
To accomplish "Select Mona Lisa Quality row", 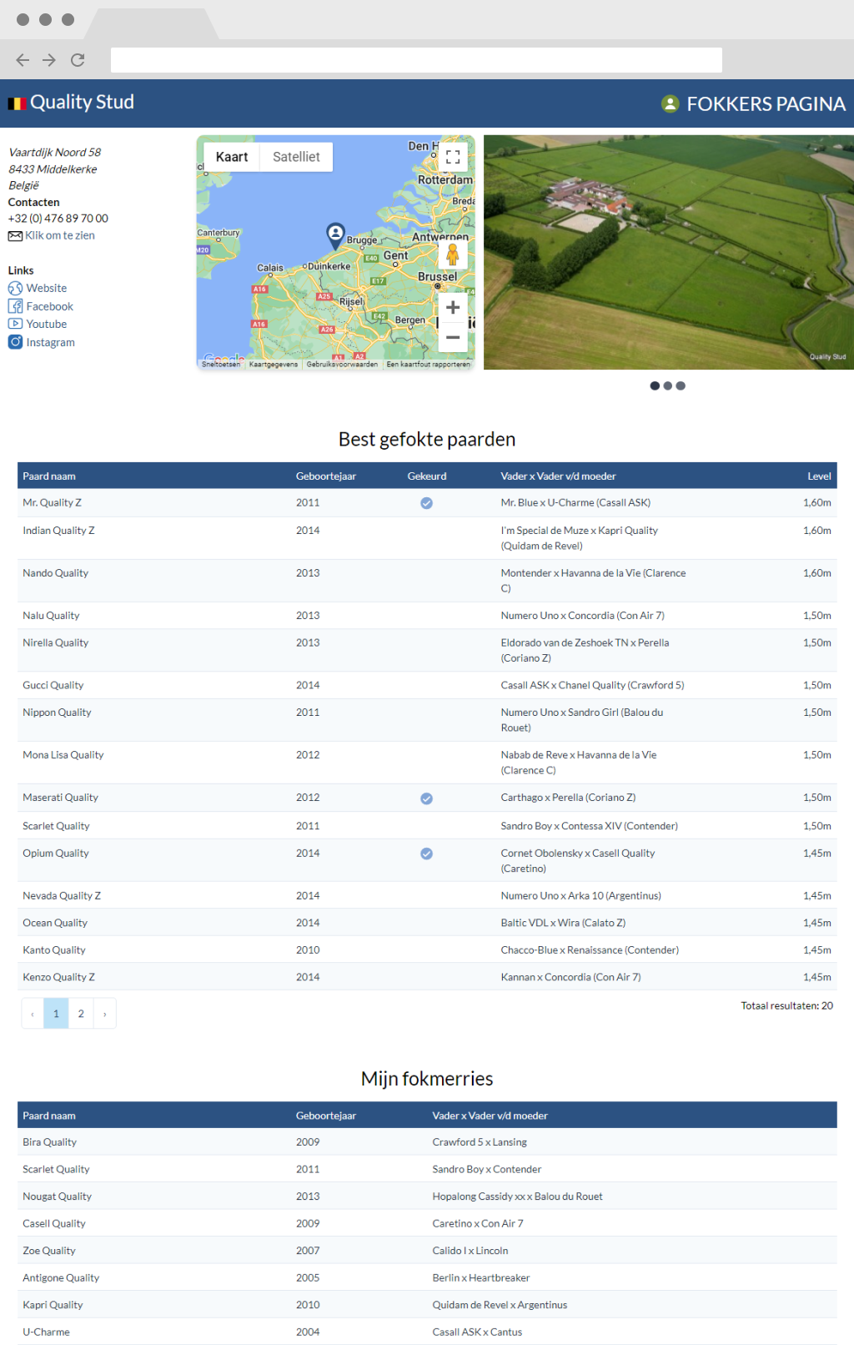I will pyautogui.click(x=427, y=763).
